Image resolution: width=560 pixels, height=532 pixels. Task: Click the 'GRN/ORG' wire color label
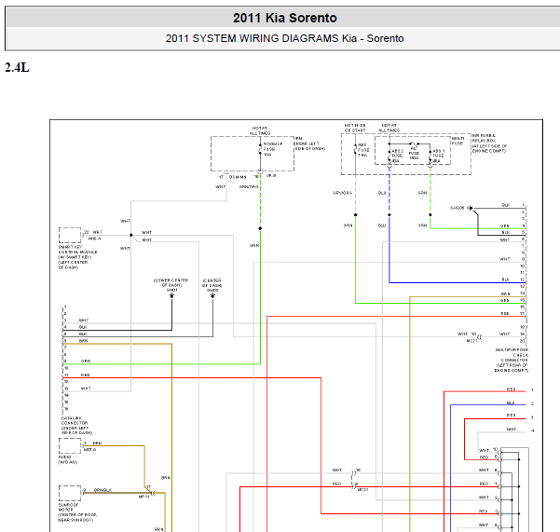tap(249, 186)
